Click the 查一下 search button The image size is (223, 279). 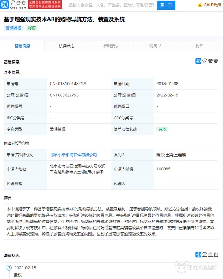coord(166,5)
